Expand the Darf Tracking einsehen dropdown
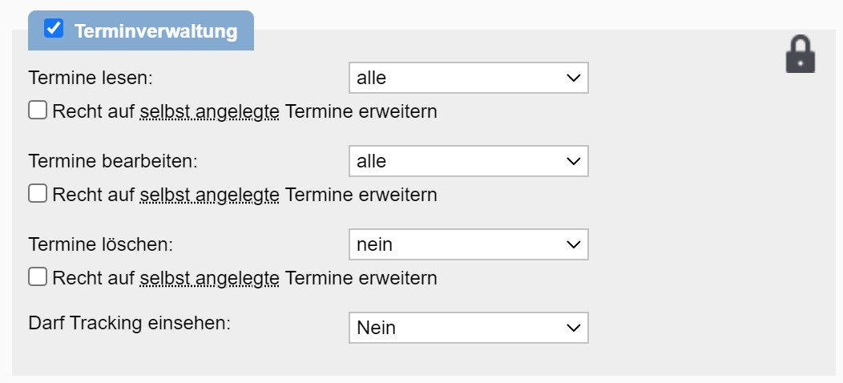Viewport: 843px width, 383px height. click(468, 328)
